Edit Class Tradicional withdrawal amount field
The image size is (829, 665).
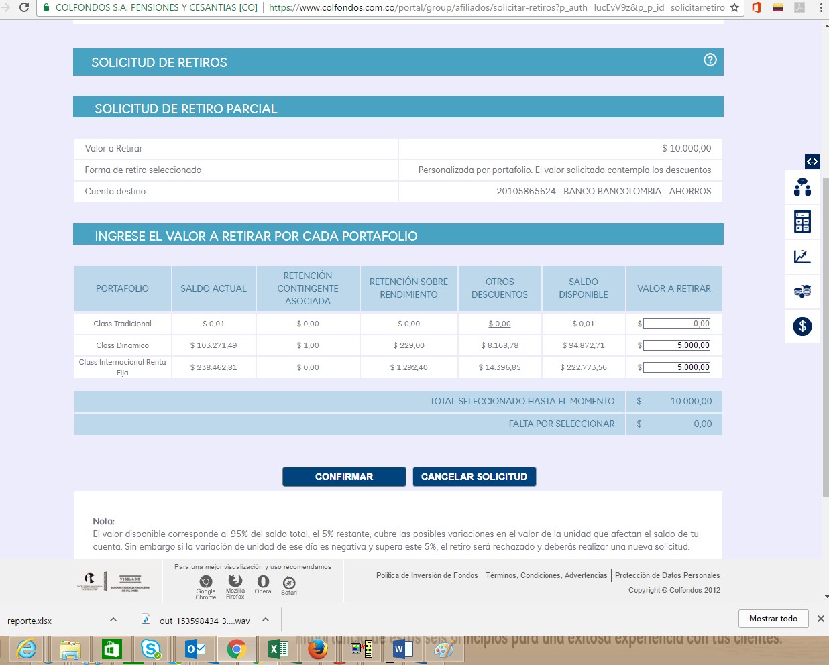click(x=676, y=324)
